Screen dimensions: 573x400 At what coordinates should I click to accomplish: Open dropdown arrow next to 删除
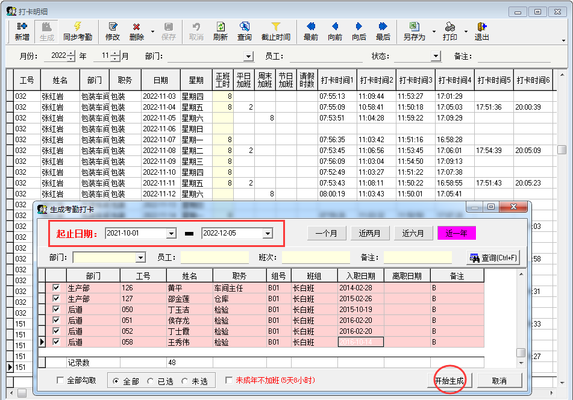tap(153, 31)
